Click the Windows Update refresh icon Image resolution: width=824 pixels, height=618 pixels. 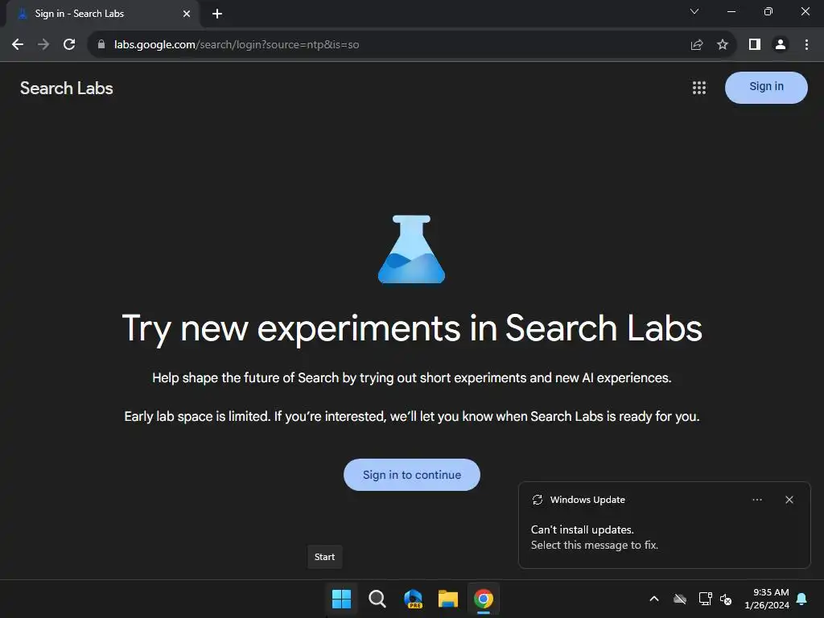538,500
